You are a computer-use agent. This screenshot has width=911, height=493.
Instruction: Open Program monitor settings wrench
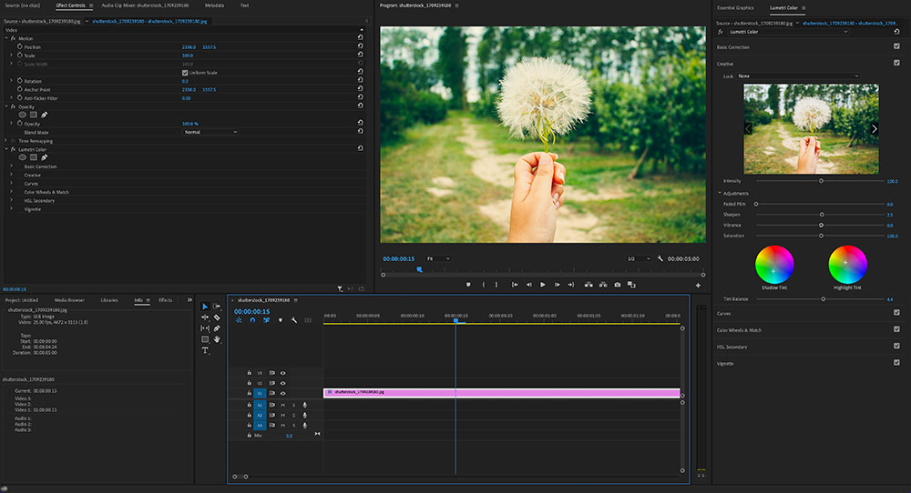tap(660, 258)
